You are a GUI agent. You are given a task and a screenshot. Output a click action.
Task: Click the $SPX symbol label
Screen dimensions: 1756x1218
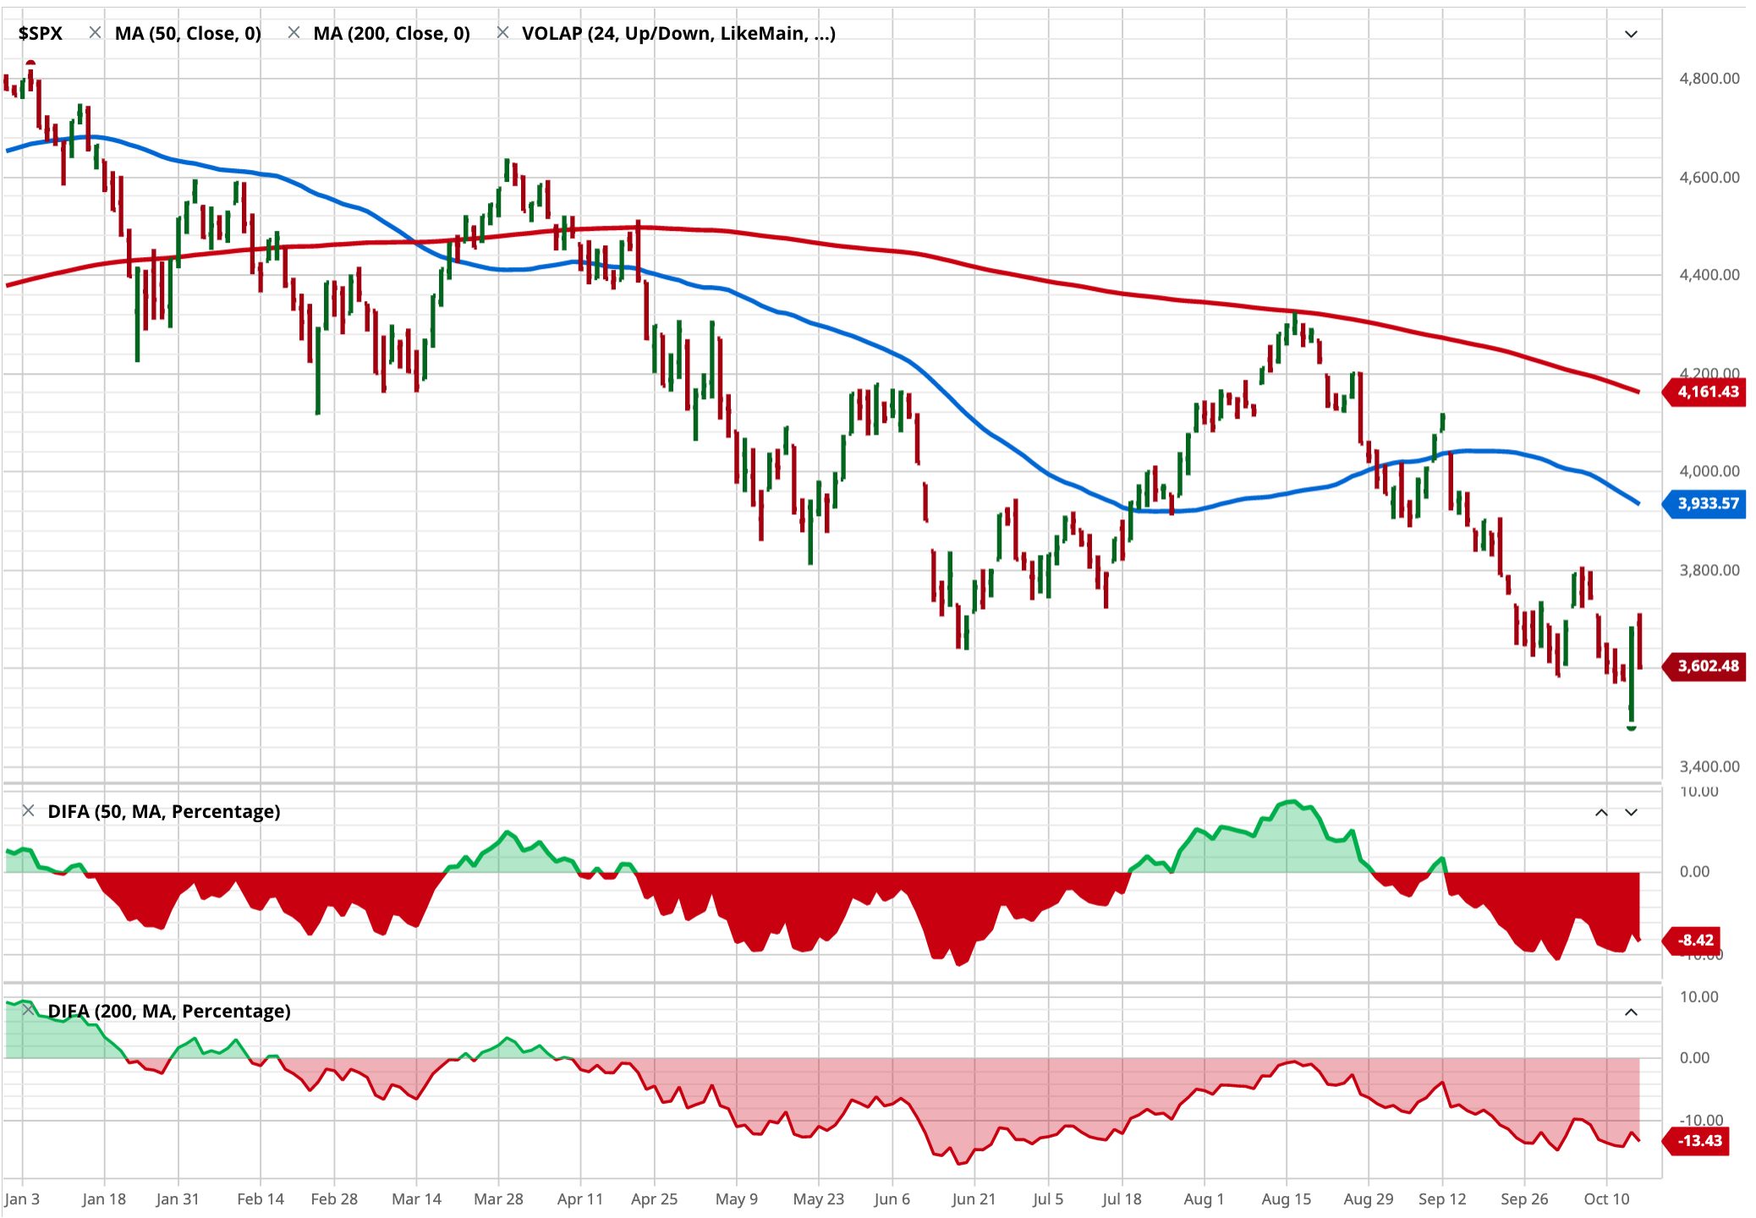pyautogui.click(x=41, y=33)
